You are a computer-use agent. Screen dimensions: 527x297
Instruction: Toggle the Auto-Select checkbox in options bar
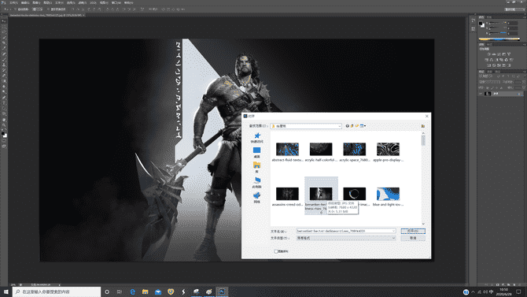(x=15, y=9)
